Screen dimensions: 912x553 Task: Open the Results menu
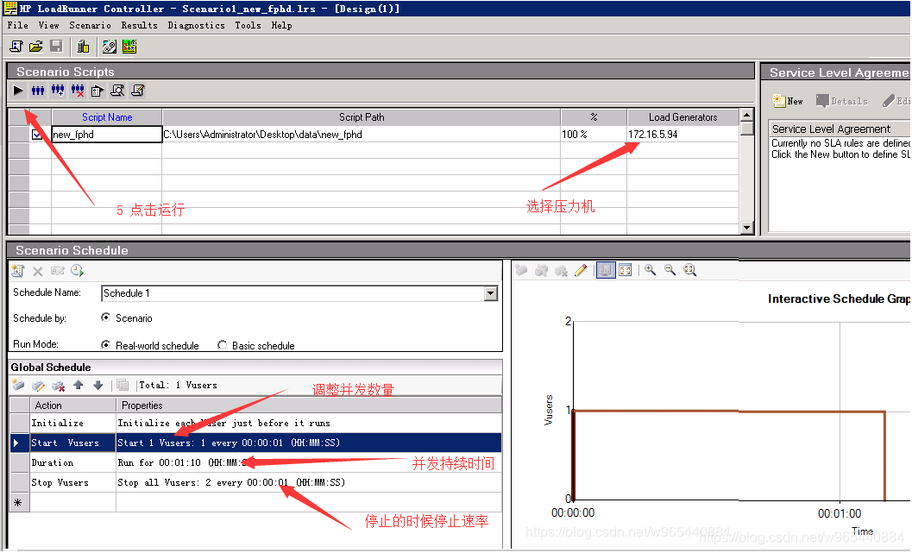pos(139,25)
